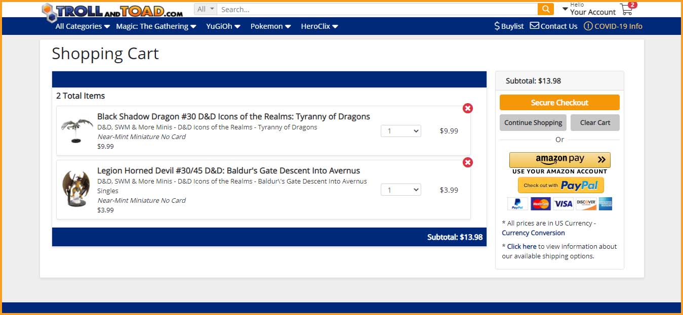This screenshot has height=315, width=683.
Task: Click the American Express logo
Action: tap(606, 204)
